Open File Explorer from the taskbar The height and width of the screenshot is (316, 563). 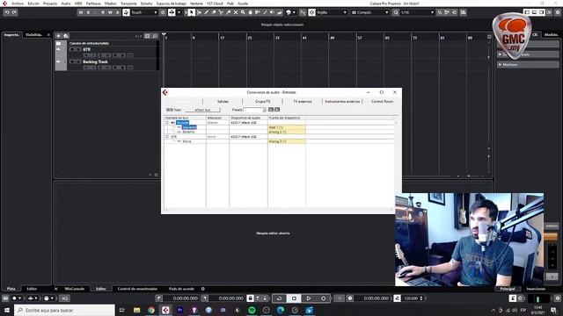coord(137,310)
